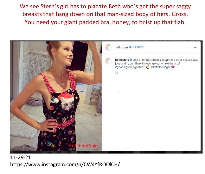Viewport: 205px width, 174px height.
Task: Click the empty white comments area
Action: (x=151, y=112)
